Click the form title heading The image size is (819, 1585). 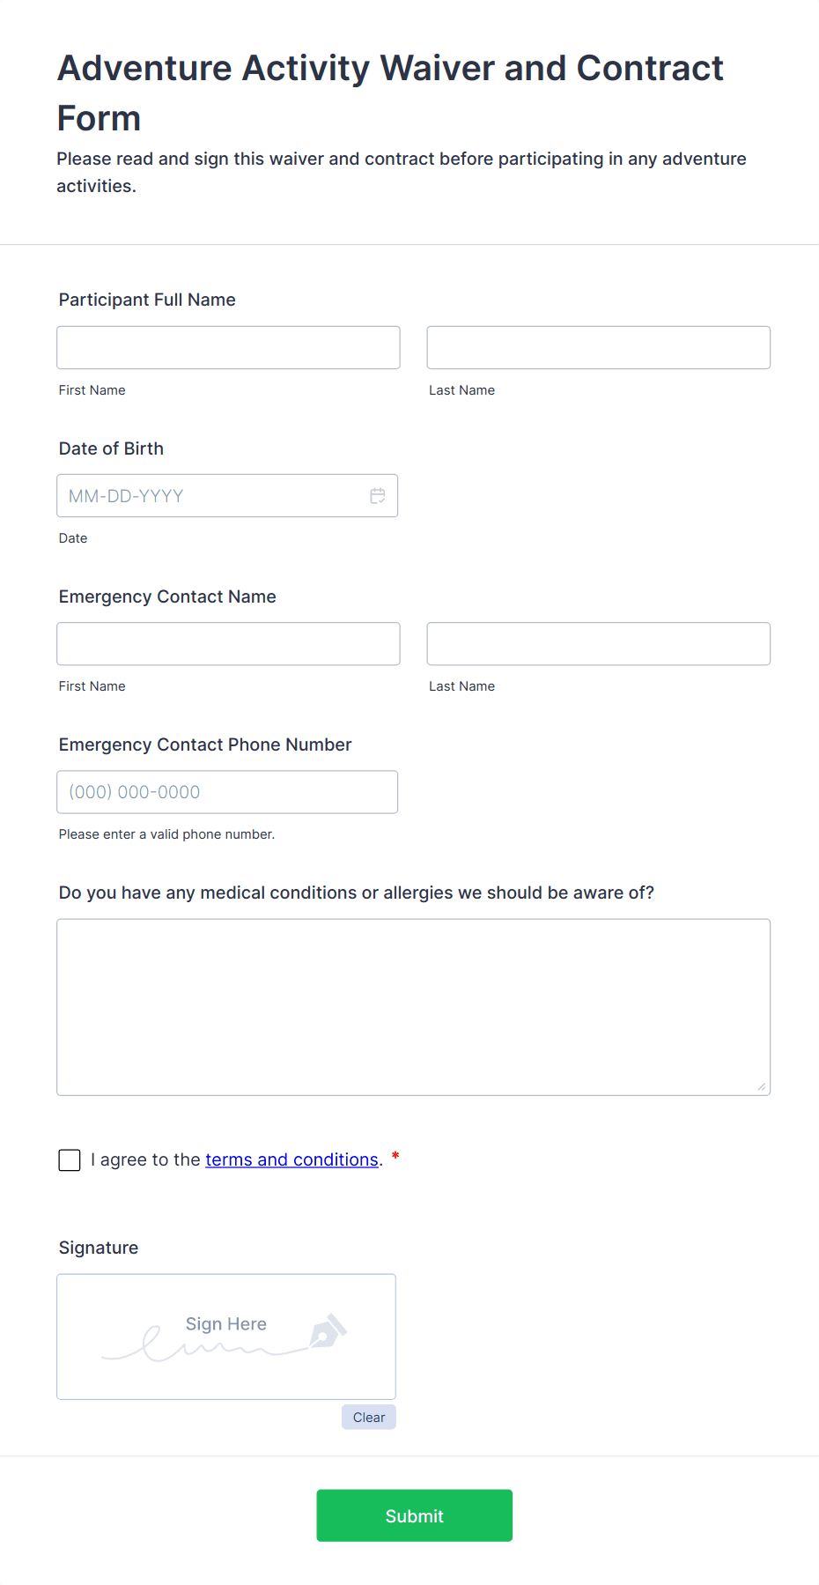tap(390, 92)
